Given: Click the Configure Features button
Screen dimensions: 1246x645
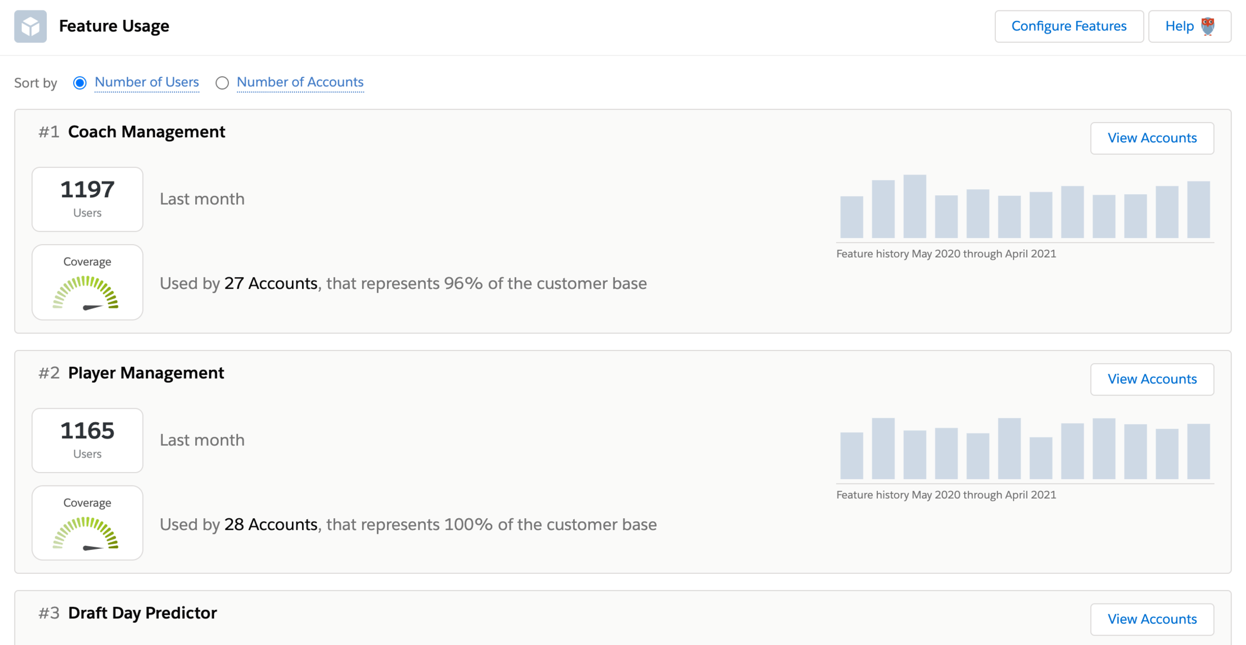Looking at the screenshot, I should (x=1069, y=26).
